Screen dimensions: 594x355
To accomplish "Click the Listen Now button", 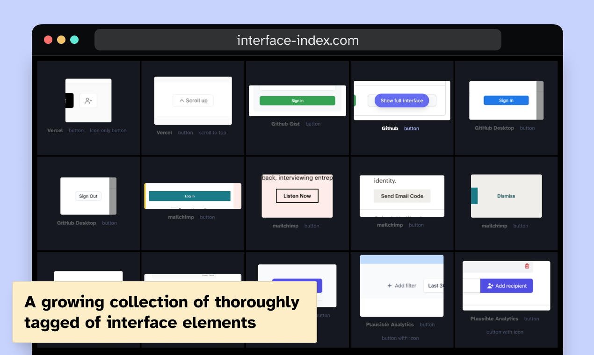I will [x=297, y=196].
